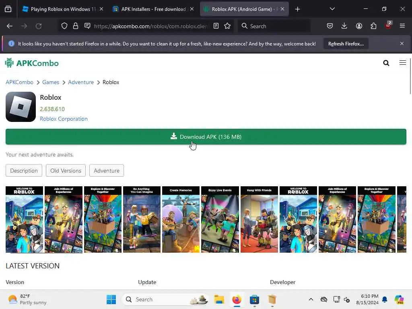This screenshot has width=412, height=309.
Task: Click the Adventure category button
Action: pos(106,171)
